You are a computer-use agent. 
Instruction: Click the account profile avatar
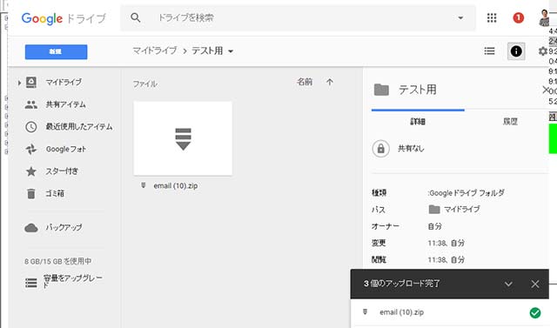(x=544, y=17)
